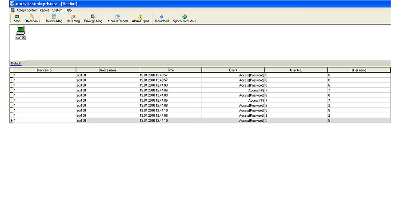Viewport: 400px width, 222px height.
Task: Open the System menu
Action: pos(57,10)
